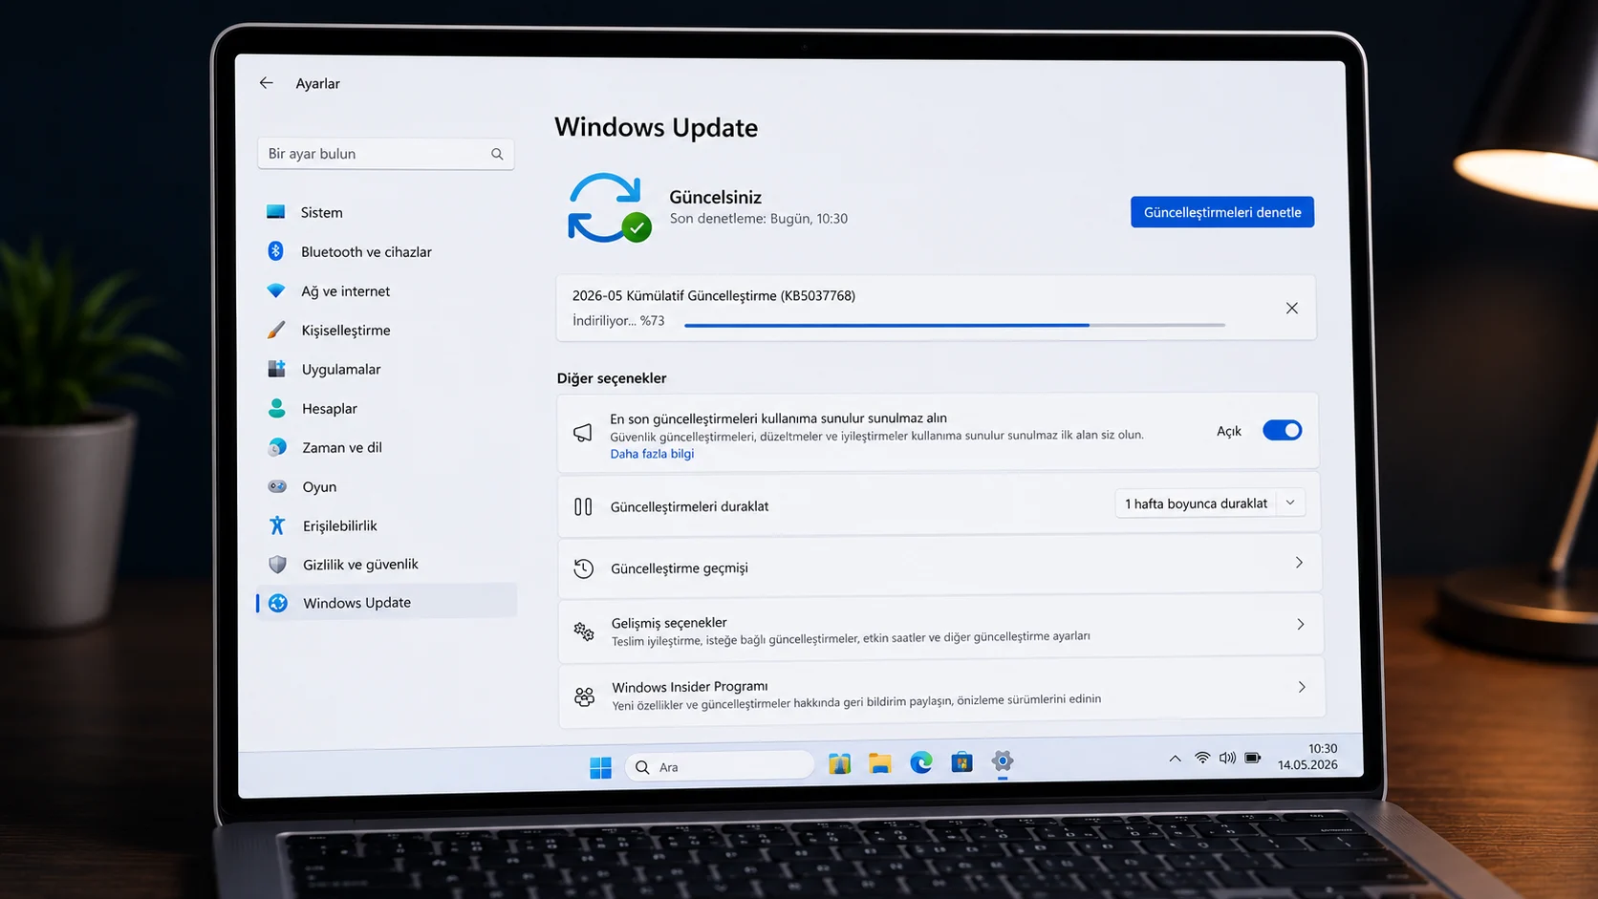This screenshot has height=899, width=1598.
Task: Click the Kişiselleştirme brush icon
Action: coord(276,330)
